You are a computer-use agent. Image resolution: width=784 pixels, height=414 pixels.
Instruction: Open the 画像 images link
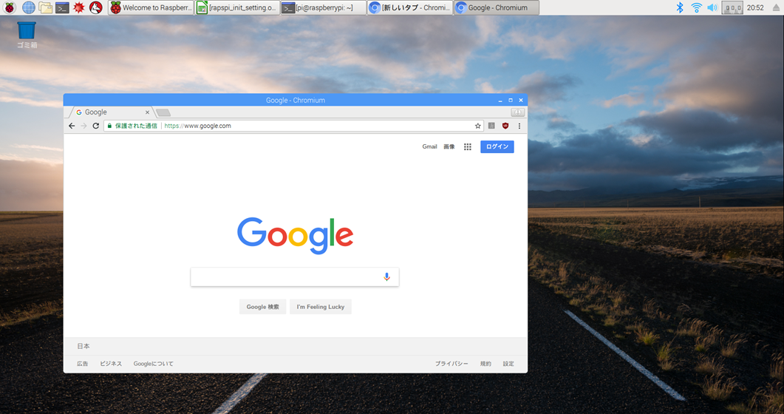point(449,146)
